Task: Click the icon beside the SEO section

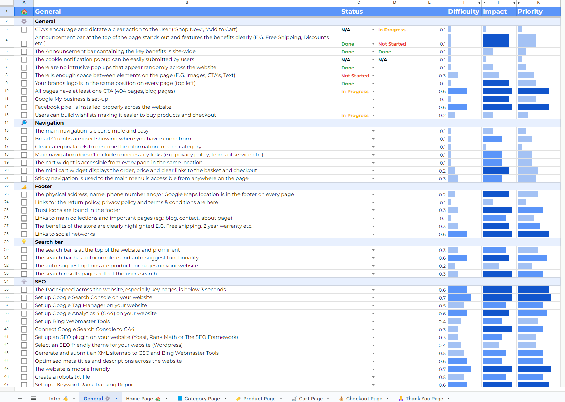Action: tap(24, 282)
